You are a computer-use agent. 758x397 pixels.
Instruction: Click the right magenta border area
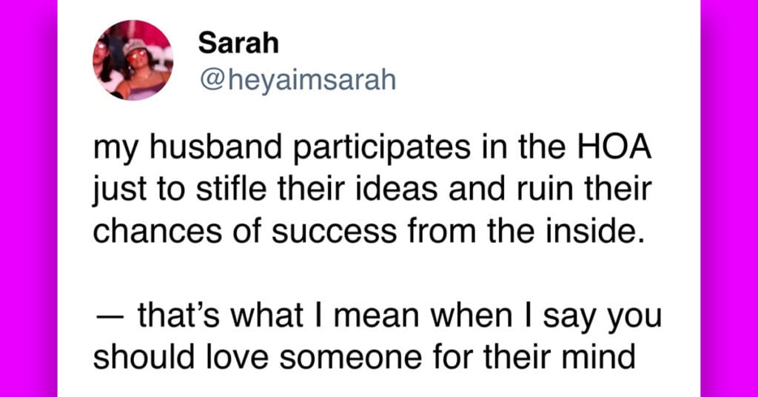coord(729,198)
